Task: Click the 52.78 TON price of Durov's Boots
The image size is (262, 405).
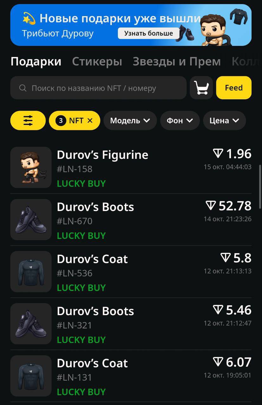Action: (228, 206)
